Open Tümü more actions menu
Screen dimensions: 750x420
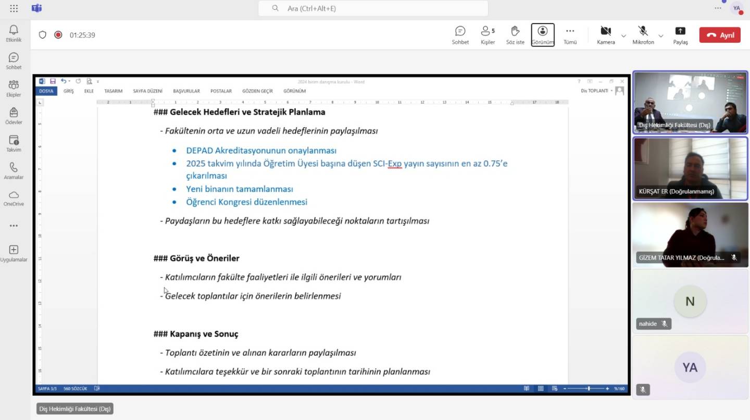click(x=570, y=35)
